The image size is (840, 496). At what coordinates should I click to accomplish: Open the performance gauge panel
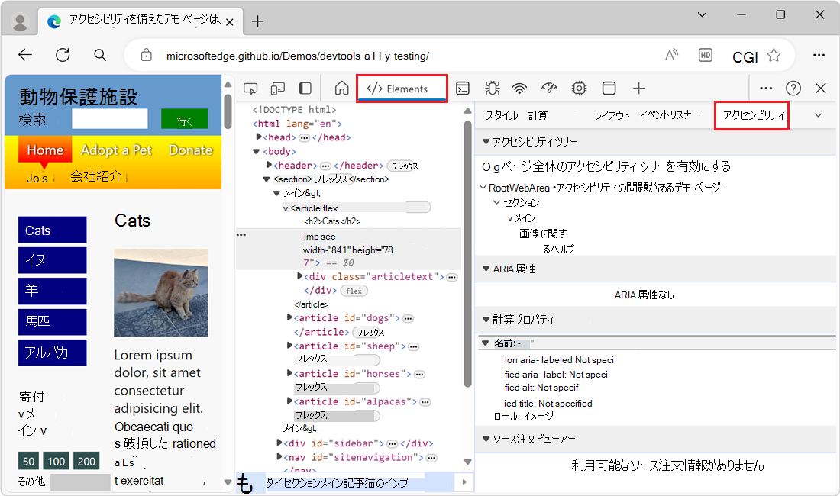pyautogui.click(x=549, y=88)
